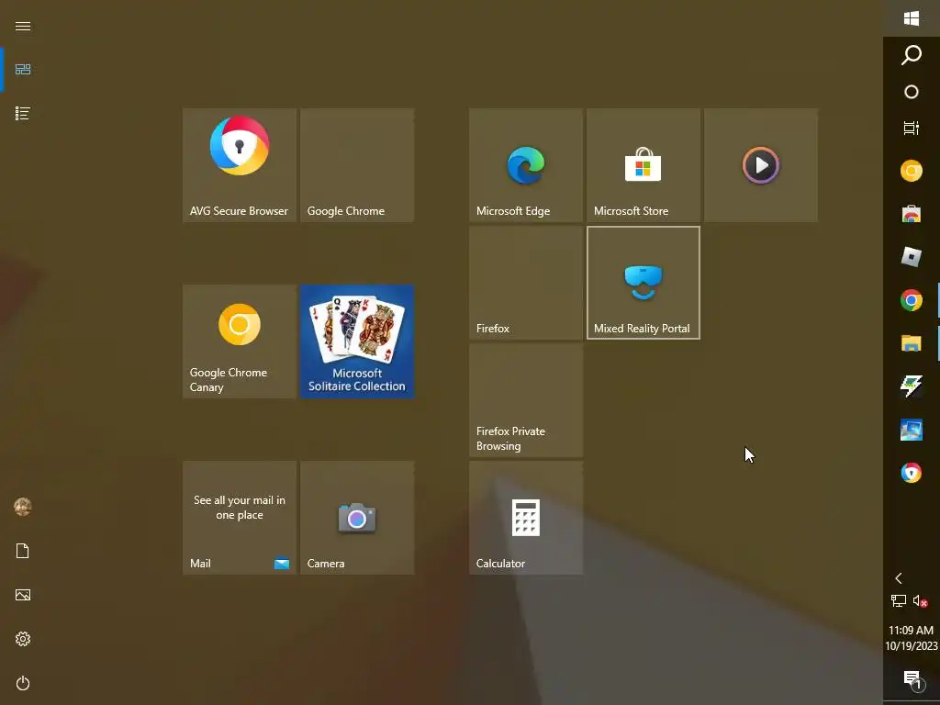Switch to the All apps list view
The width and height of the screenshot is (940, 705).
(x=23, y=113)
